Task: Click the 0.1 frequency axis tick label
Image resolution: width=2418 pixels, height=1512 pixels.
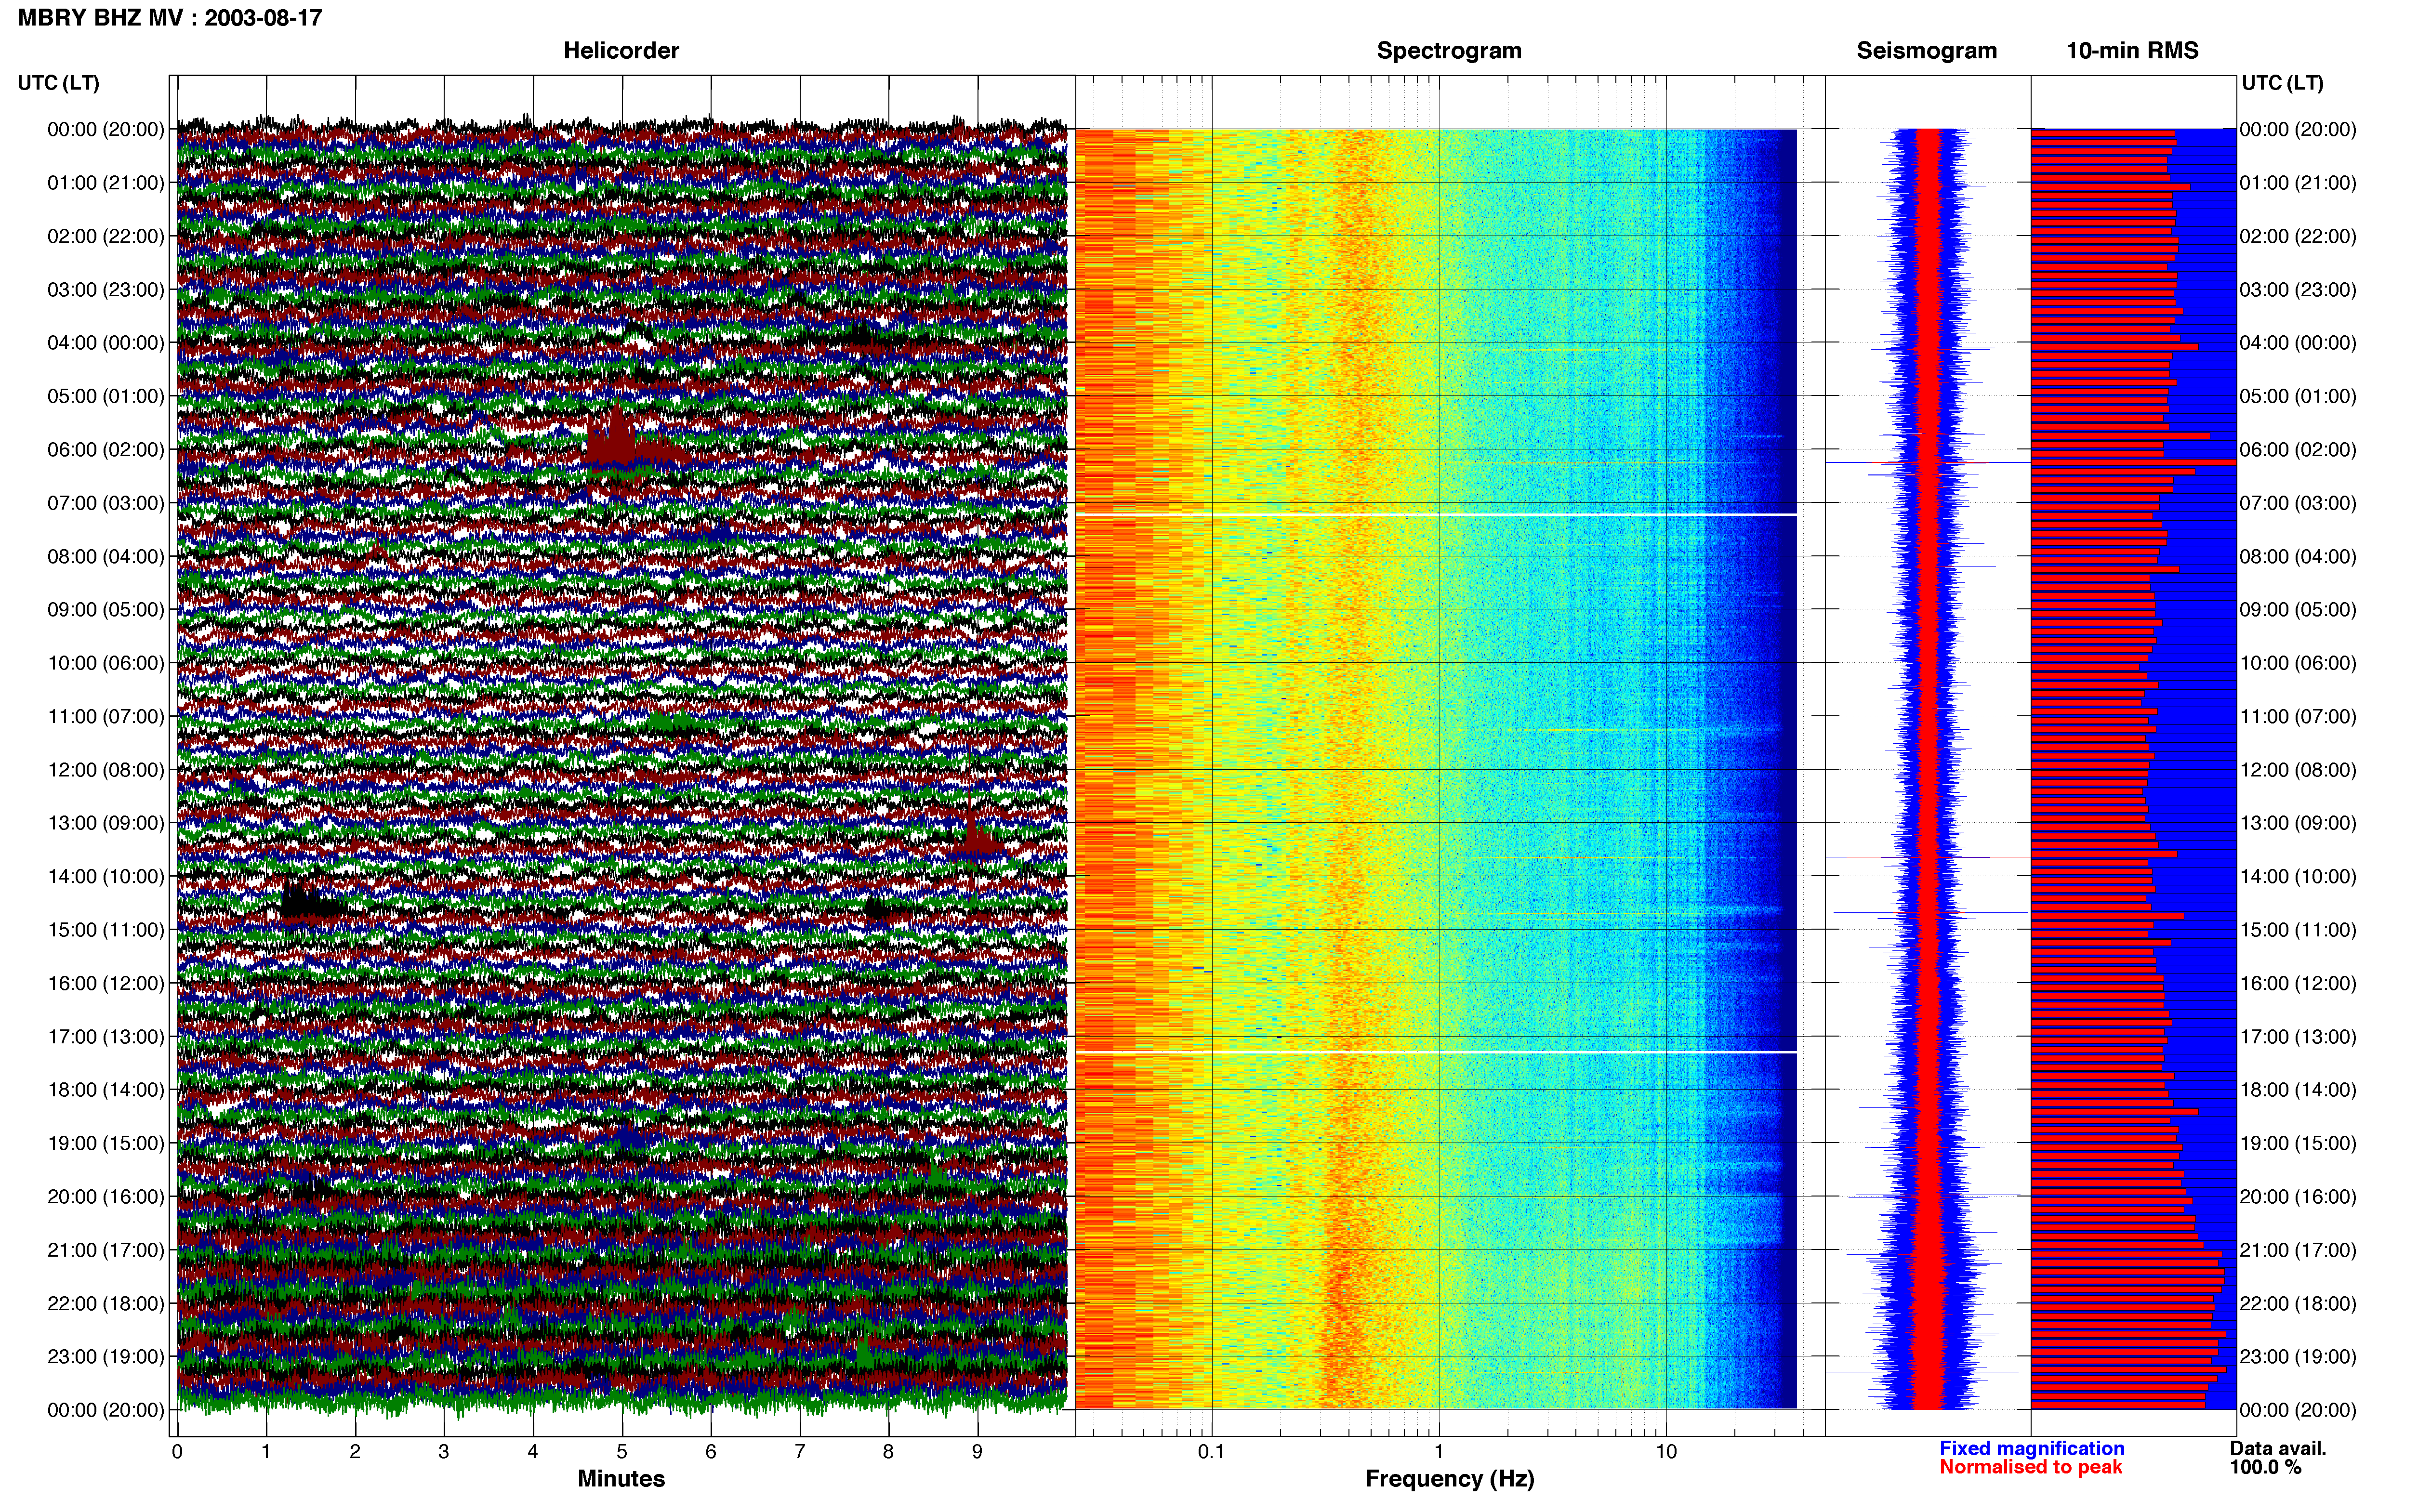Action: 1211,1451
